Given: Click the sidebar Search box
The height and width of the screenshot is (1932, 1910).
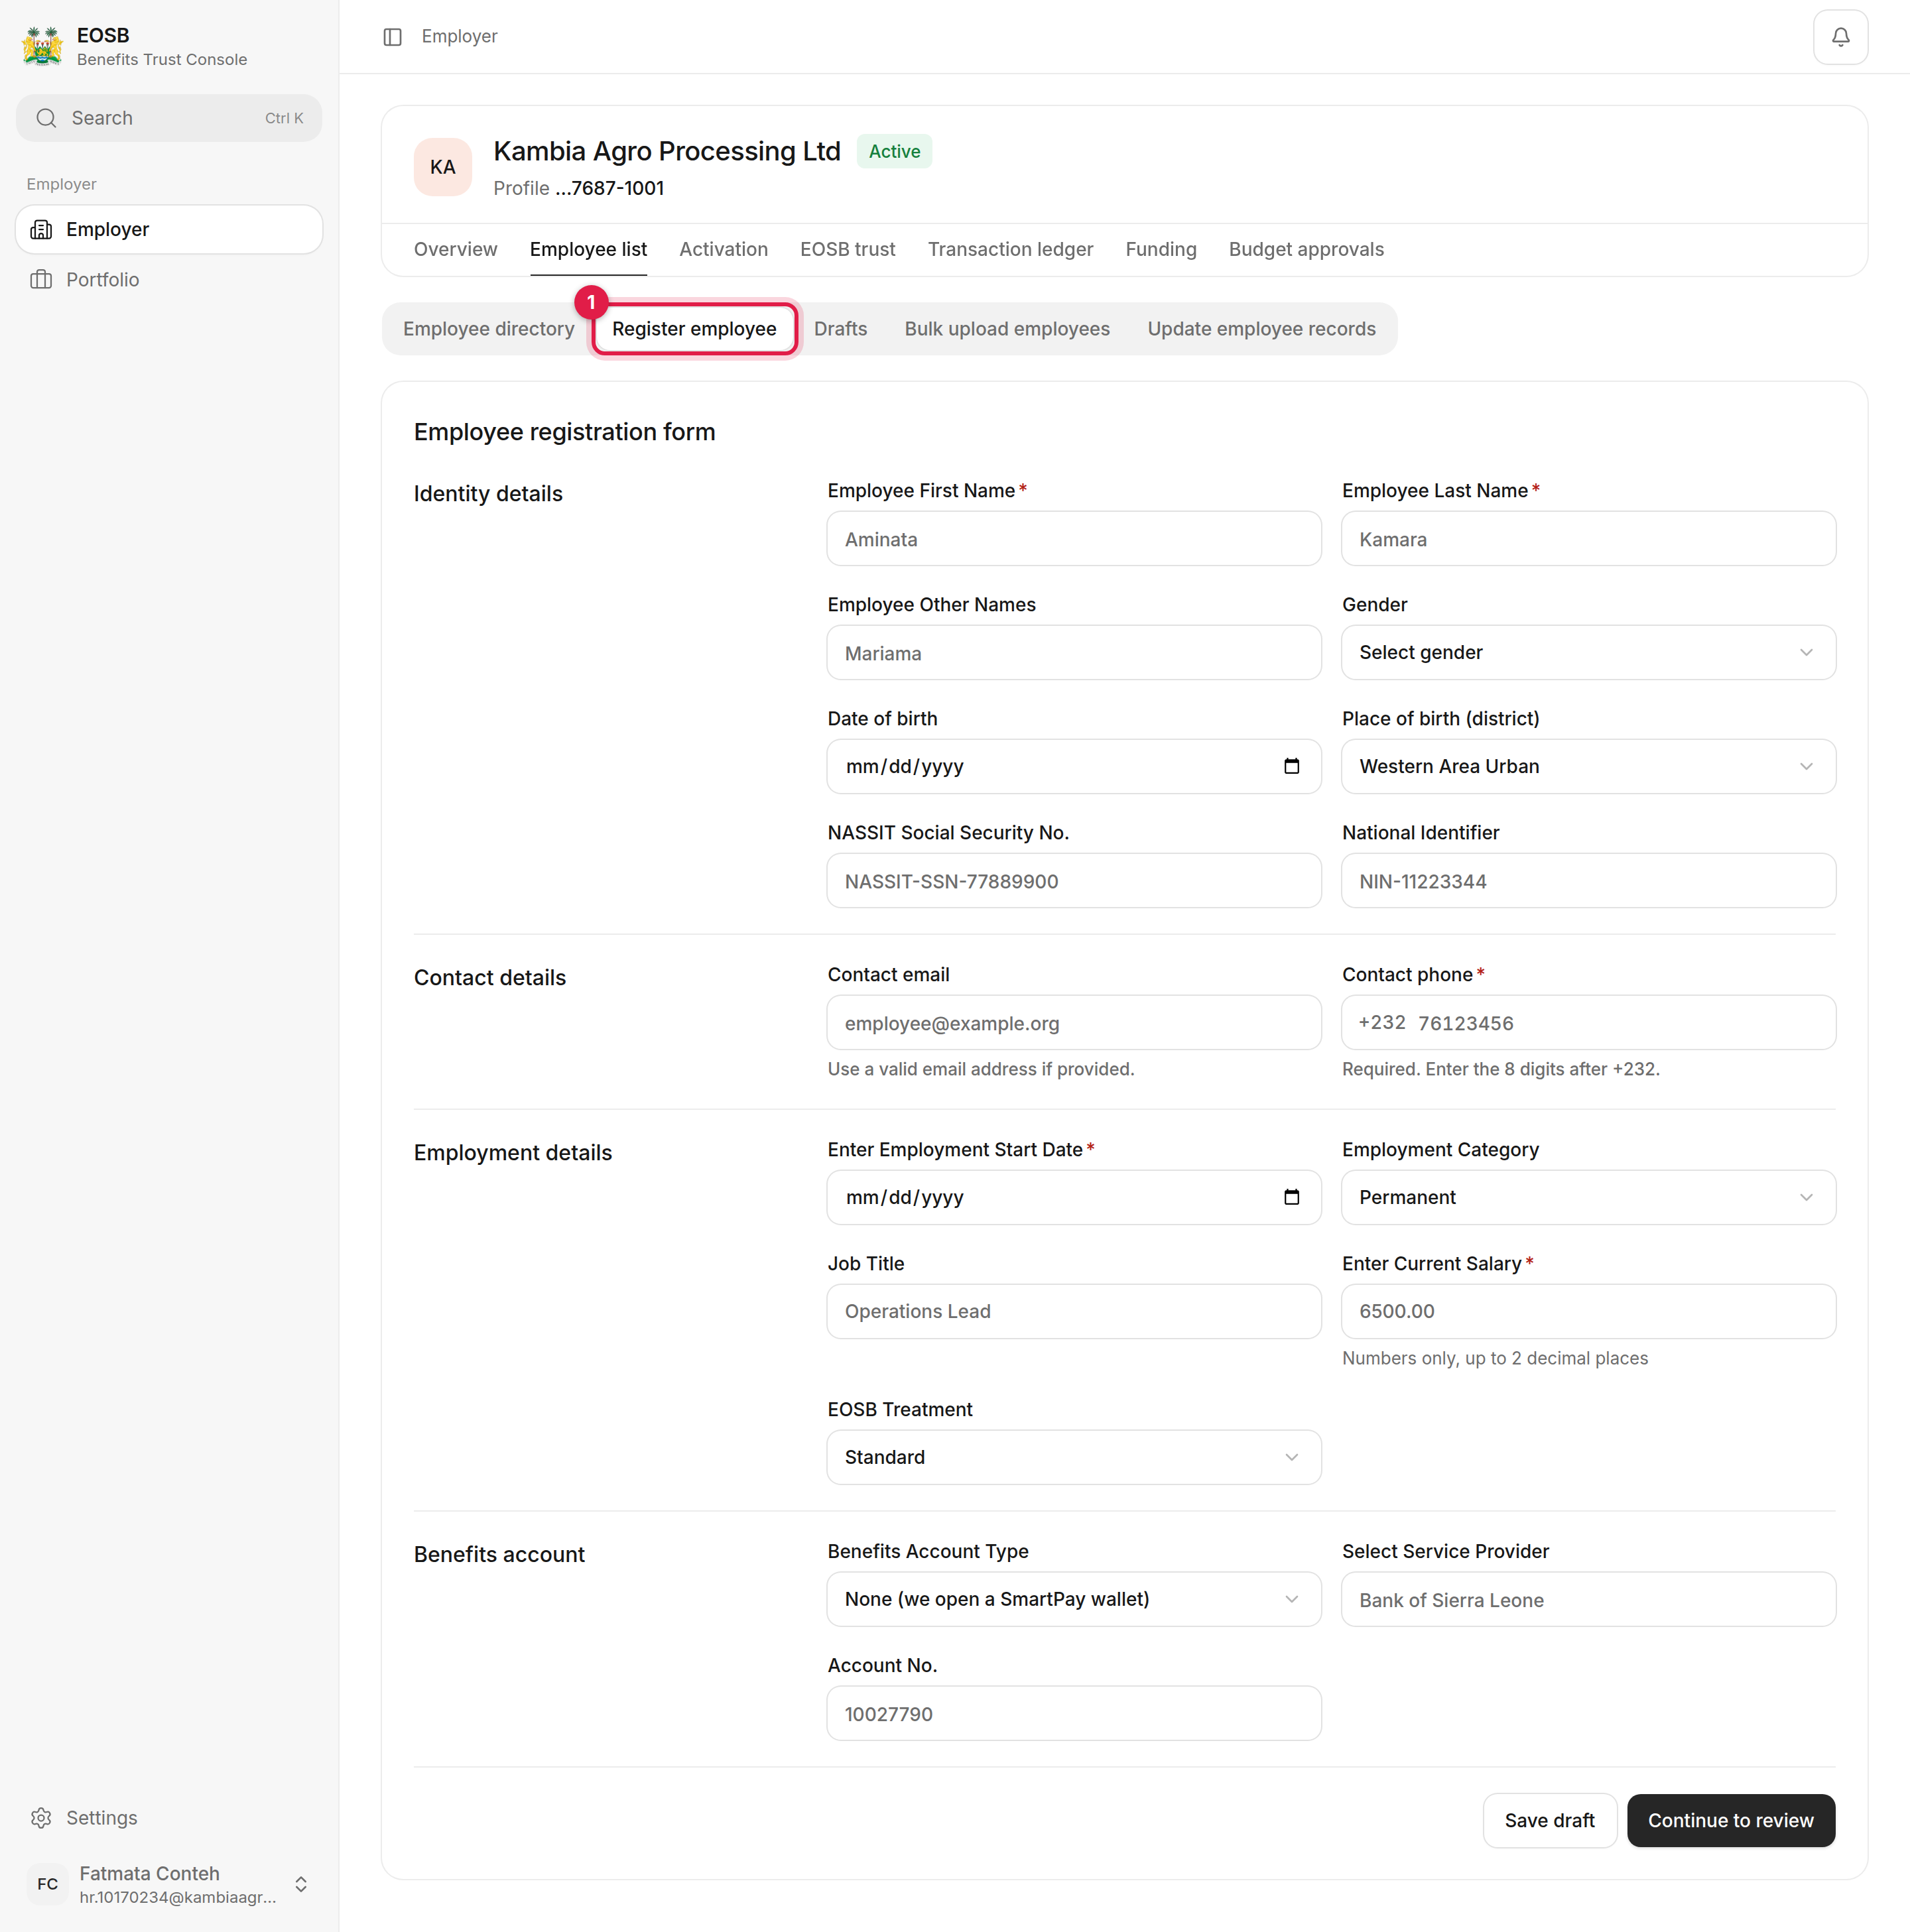Looking at the screenshot, I should pyautogui.click(x=169, y=118).
